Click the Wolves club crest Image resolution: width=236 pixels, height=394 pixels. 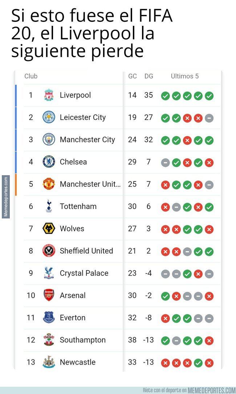[x=49, y=228]
